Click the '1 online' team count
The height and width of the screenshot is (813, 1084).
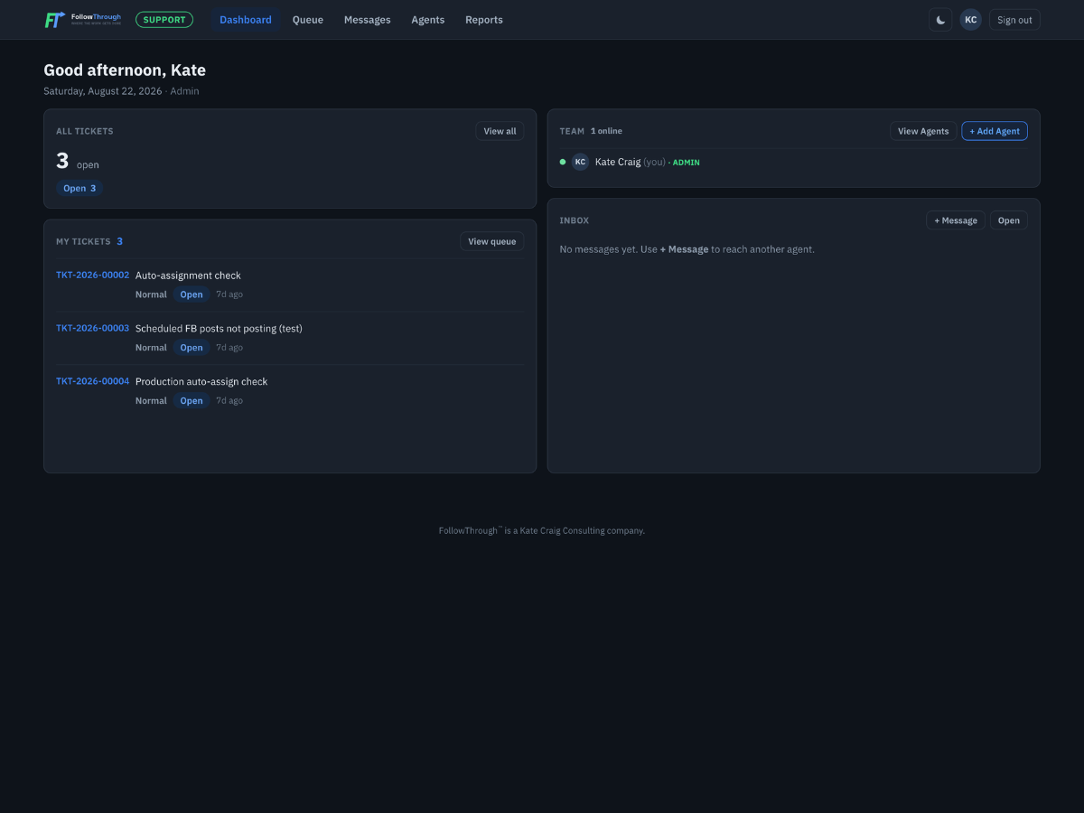pos(606,131)
